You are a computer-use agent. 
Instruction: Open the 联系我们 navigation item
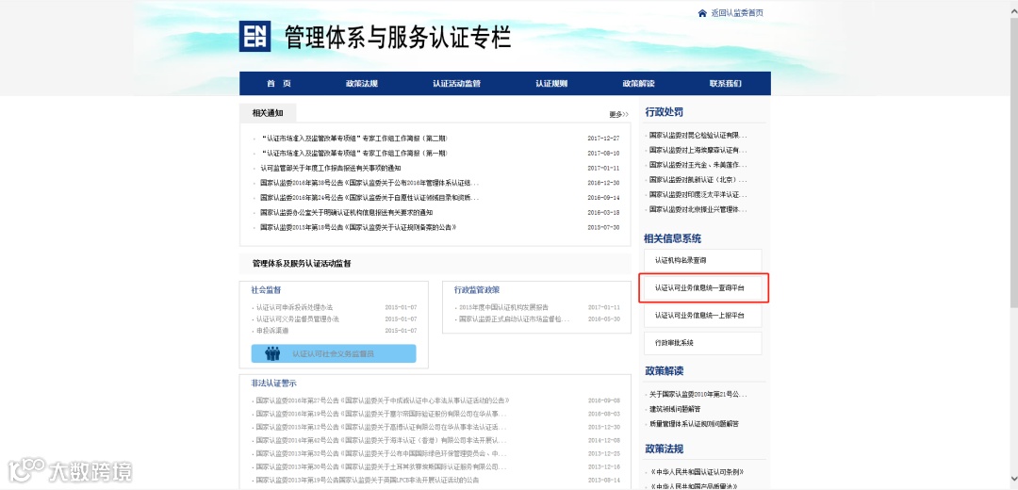click(725, 84)
